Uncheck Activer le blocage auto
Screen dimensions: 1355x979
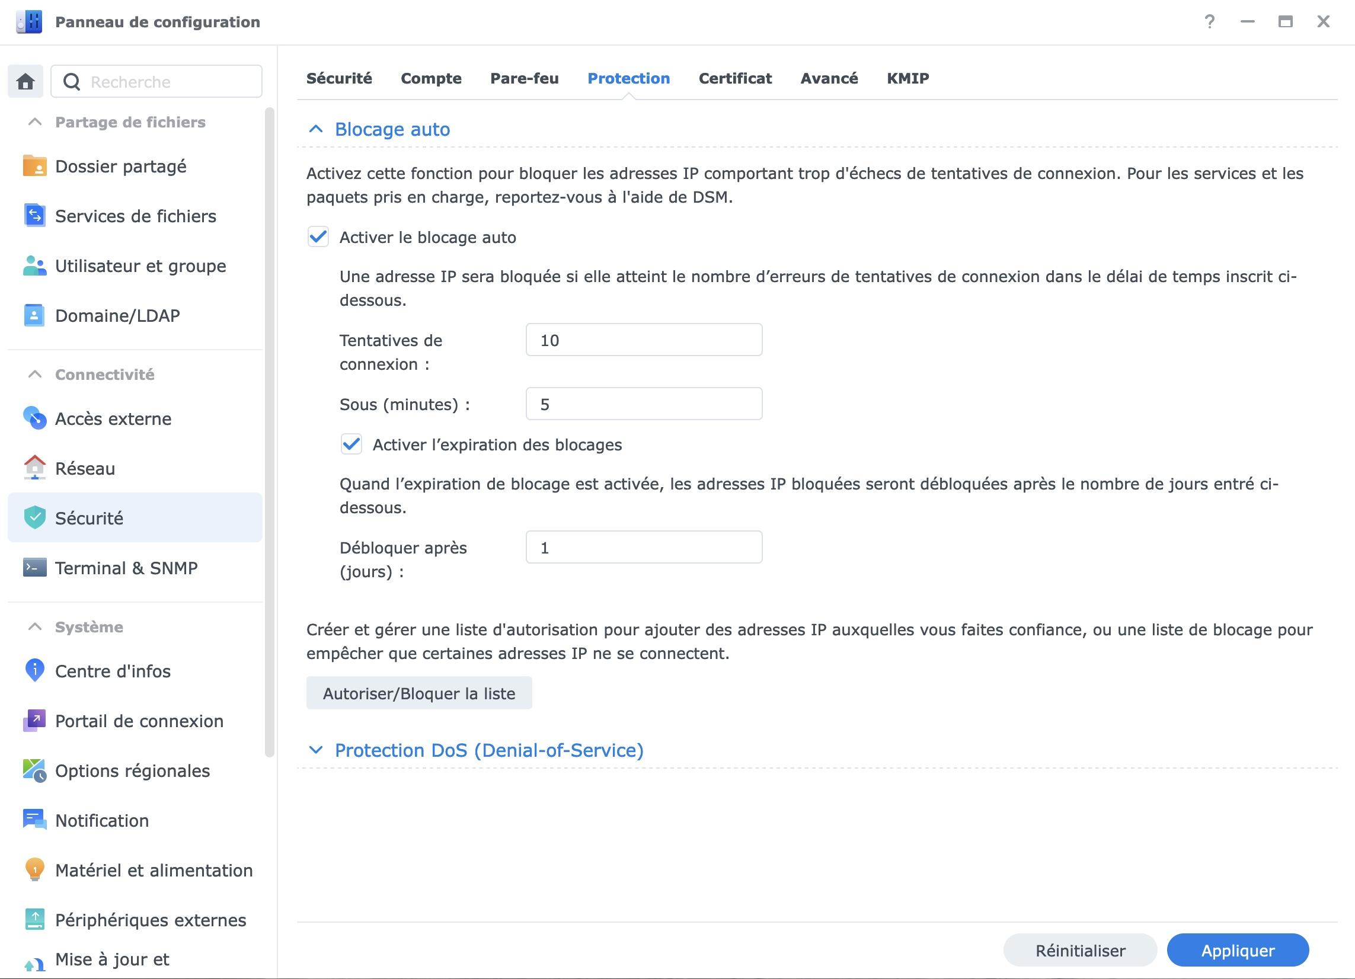click(318, 237)
